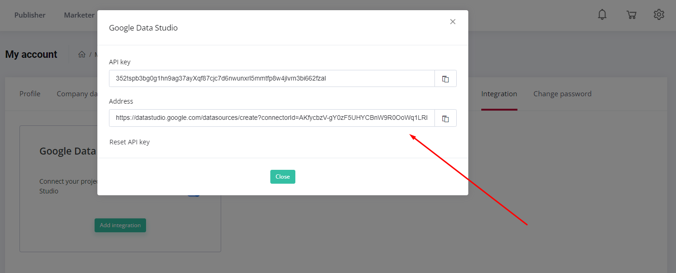Click the Add integration button
The image size is (676, 273).
pos(120,225)
